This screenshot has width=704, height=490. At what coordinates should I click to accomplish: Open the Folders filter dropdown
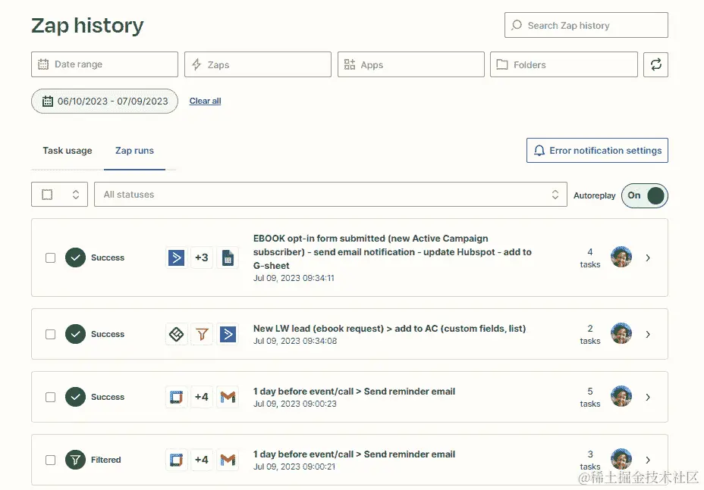click(564, 64)
